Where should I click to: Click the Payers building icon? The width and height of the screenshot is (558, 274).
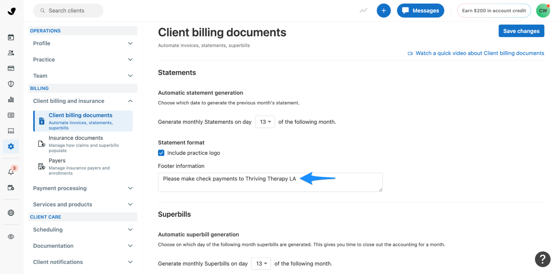(42, 166)
